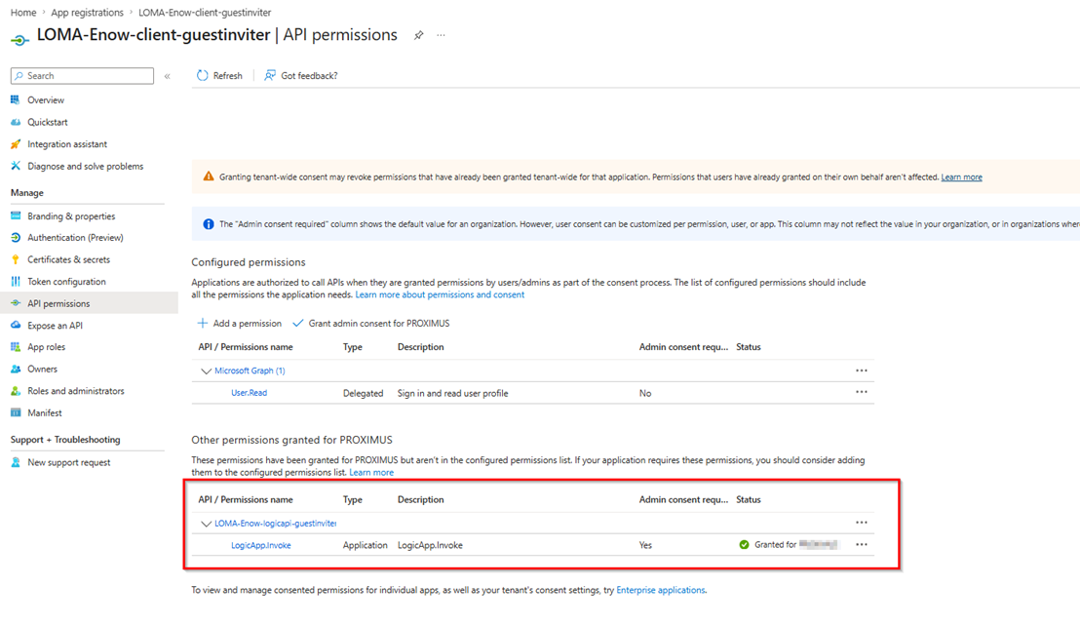Click the Refresh button label
Image resolution: width=1080 pixels, height=625 pixels.
[227, 76]
